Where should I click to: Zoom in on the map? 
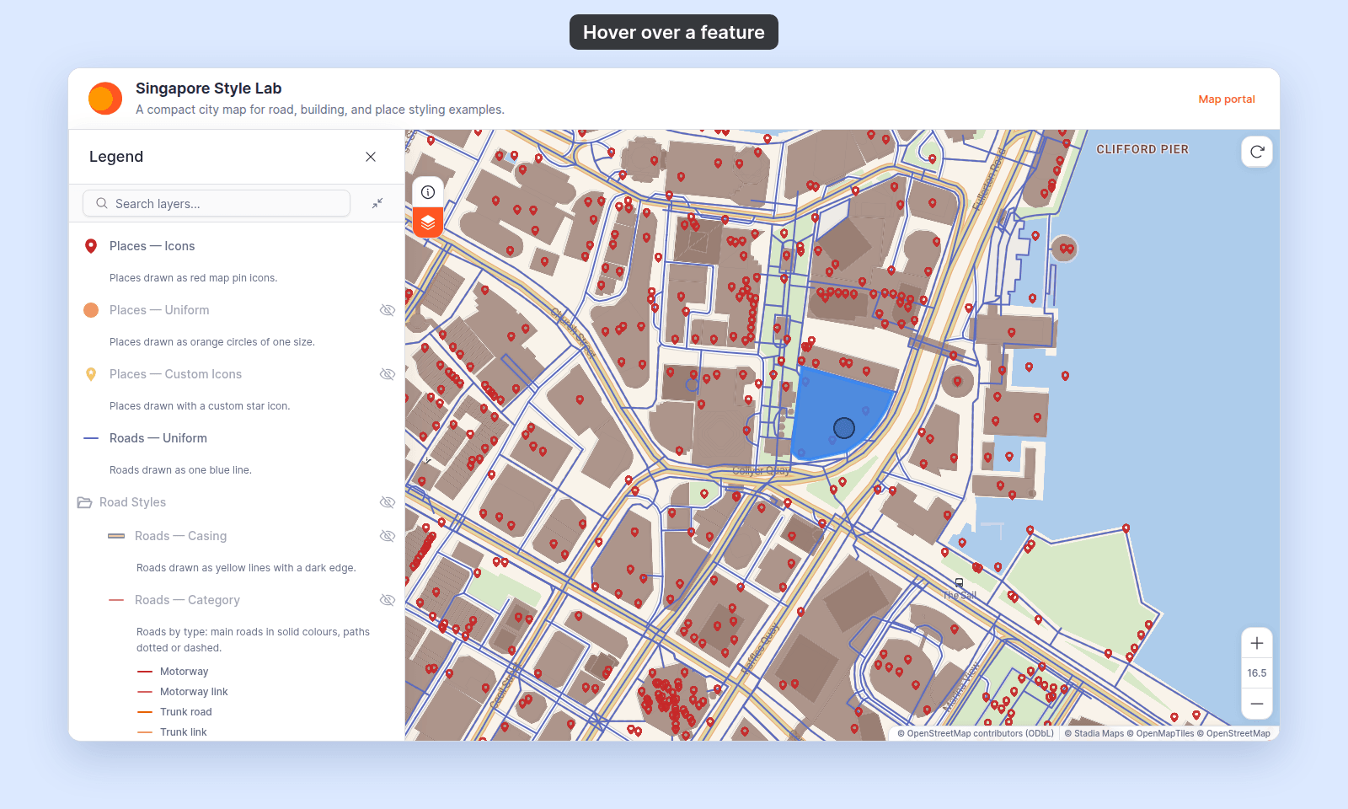[x=1257, y=644]
